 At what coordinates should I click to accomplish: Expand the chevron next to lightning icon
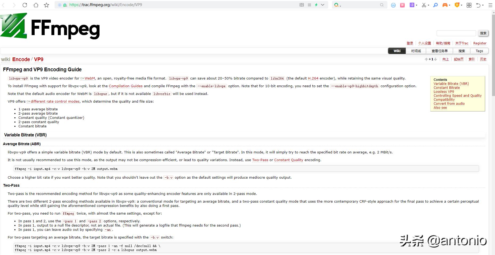322,5
